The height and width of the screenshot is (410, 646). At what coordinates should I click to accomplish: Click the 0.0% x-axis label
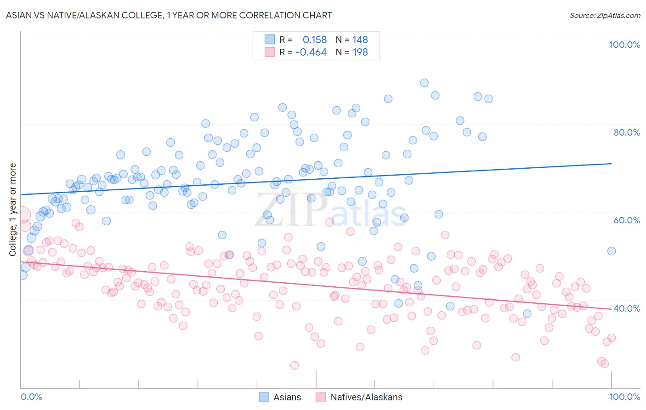tap(31, 397)
